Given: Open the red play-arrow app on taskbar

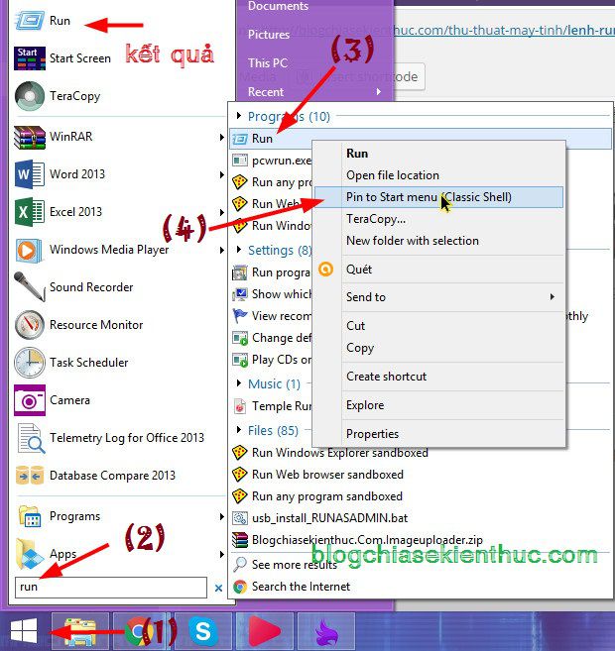Looking at the screenshot, I should [x=264, y=631].
